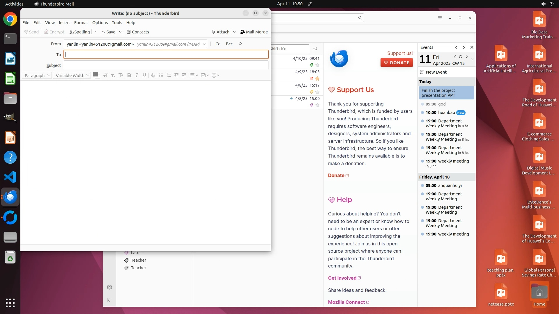
Task: Open Contacts sidebar from toolbar
Action: [x=138, y=32]
